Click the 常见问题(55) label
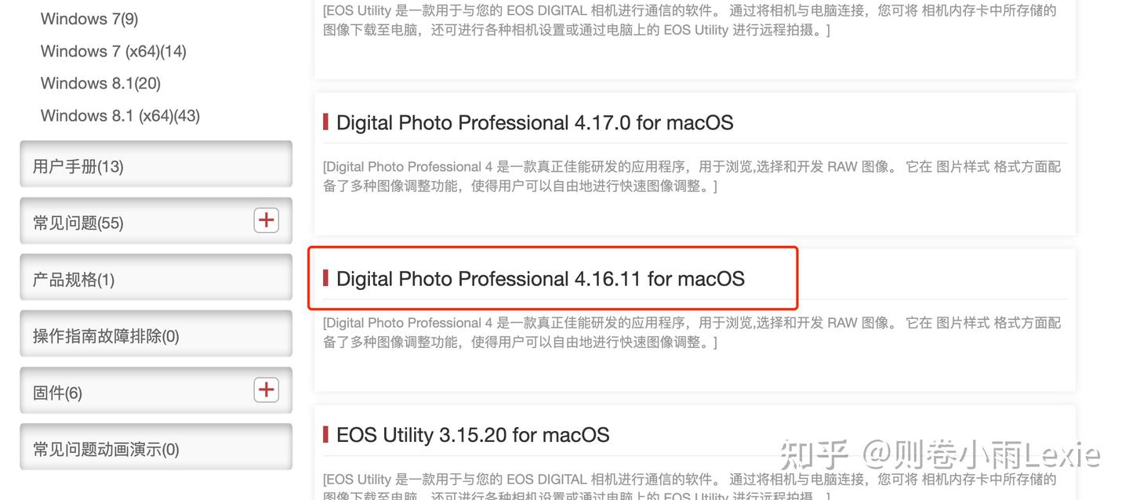Image resolution: width=1129 pixels, height=500 pixels. pyautogui.click(x=78, y=223)
